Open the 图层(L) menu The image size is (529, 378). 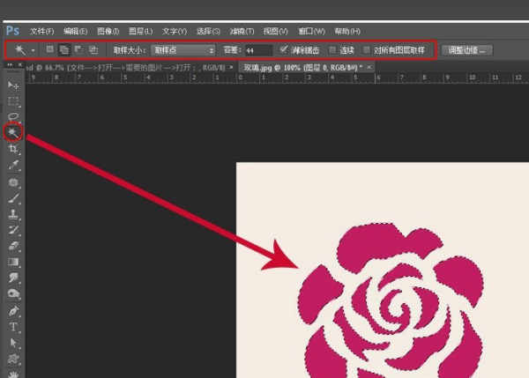(141, 32)
